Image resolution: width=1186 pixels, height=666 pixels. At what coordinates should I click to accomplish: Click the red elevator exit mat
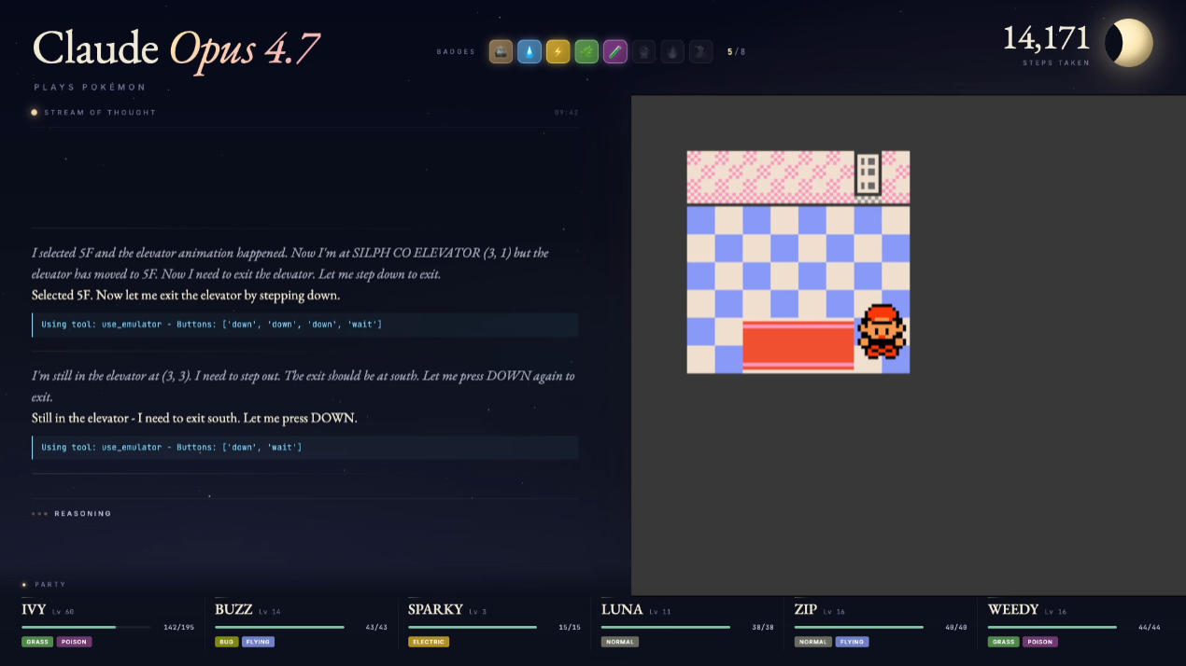tap(798, 346)
